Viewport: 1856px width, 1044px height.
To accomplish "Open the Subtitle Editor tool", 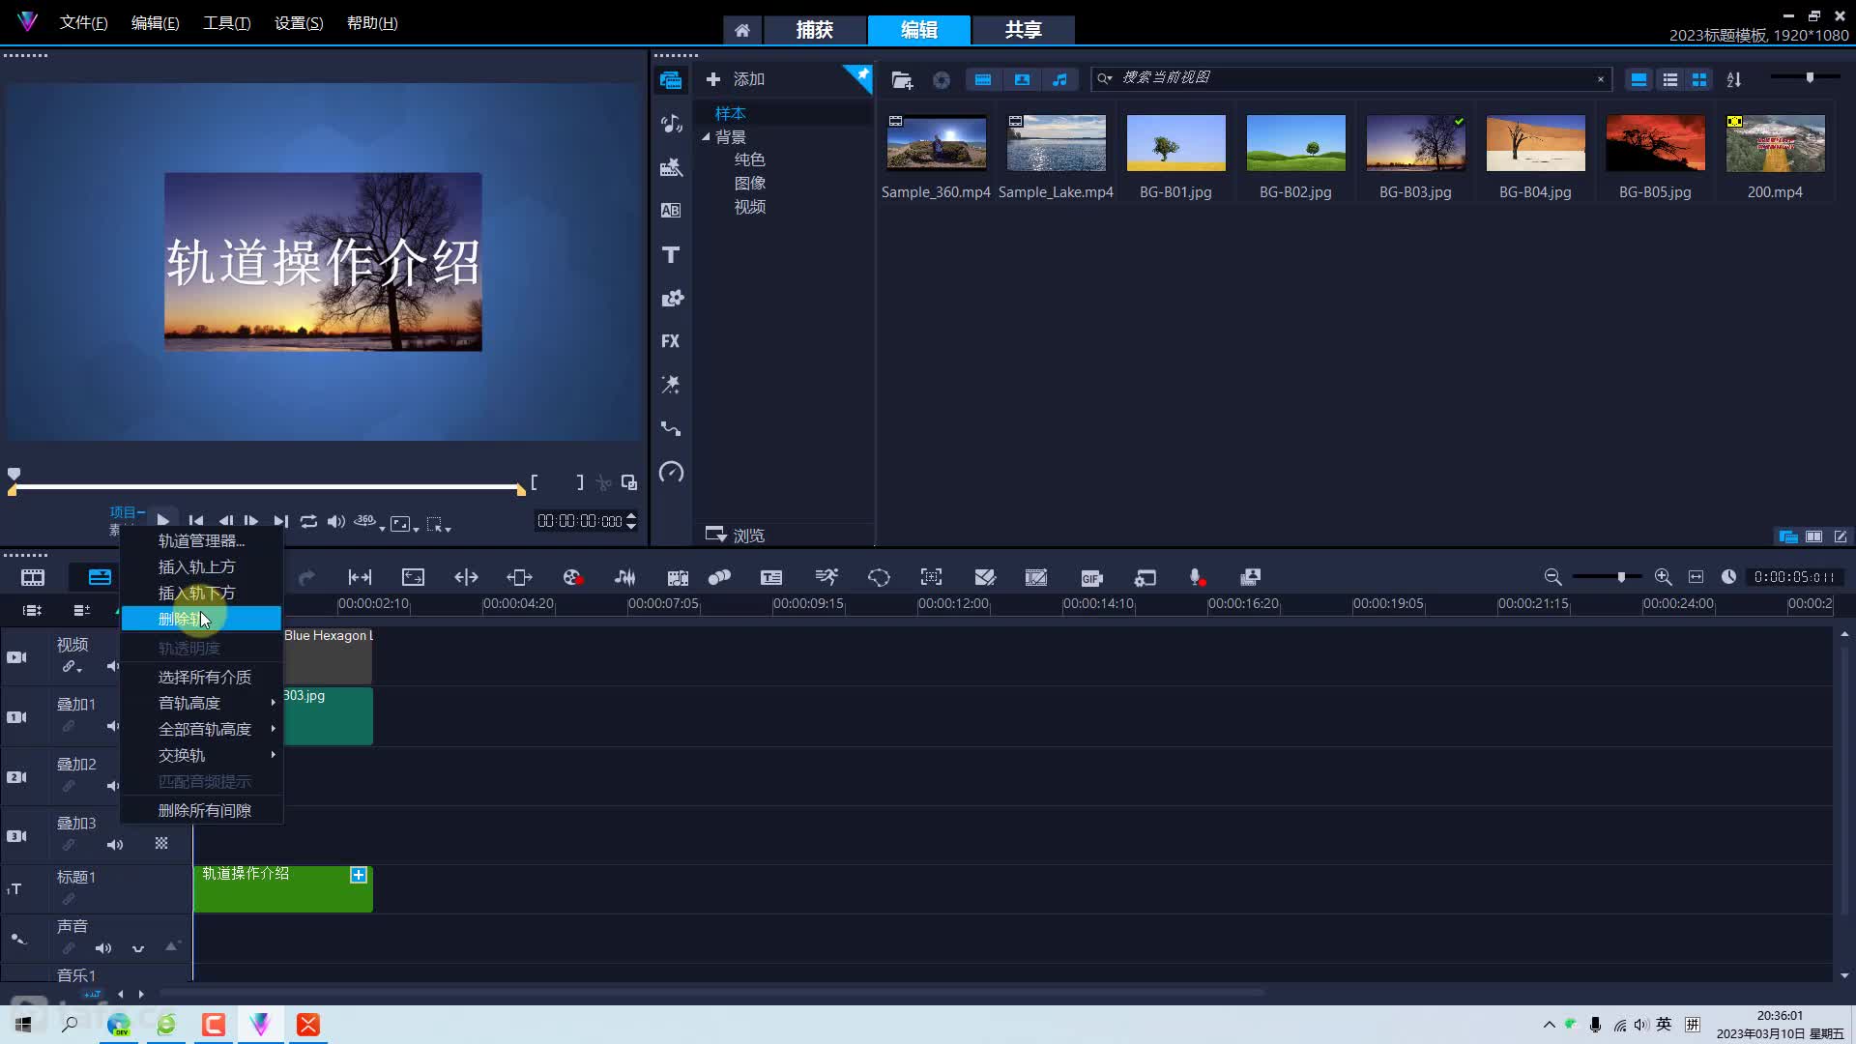I will 771,577.
